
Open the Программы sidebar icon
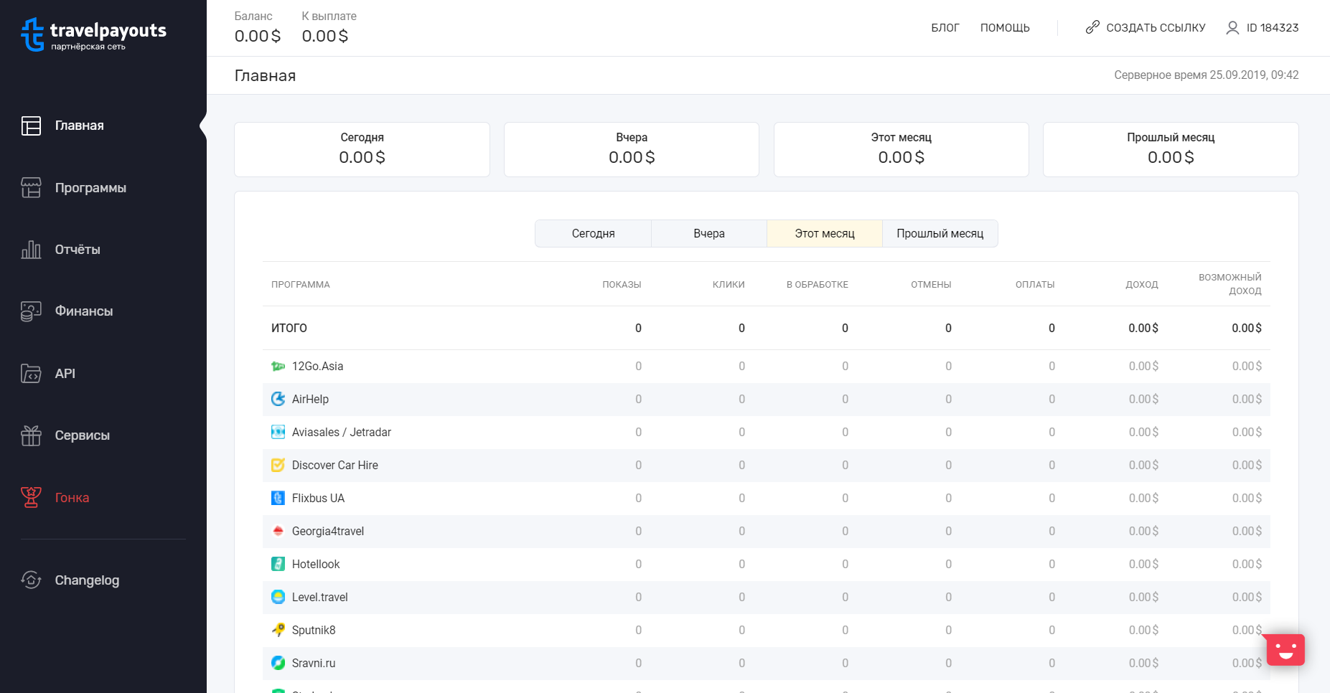click(x=31, y=188)
